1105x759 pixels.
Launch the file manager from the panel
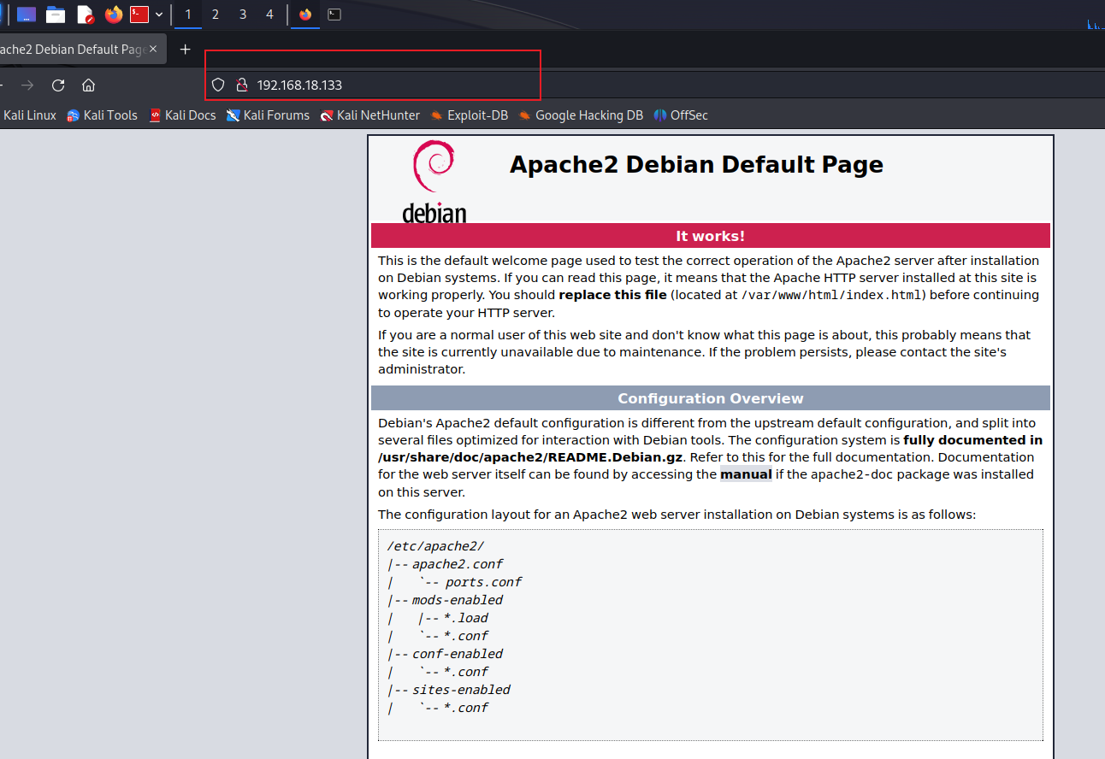coord(56,15)
